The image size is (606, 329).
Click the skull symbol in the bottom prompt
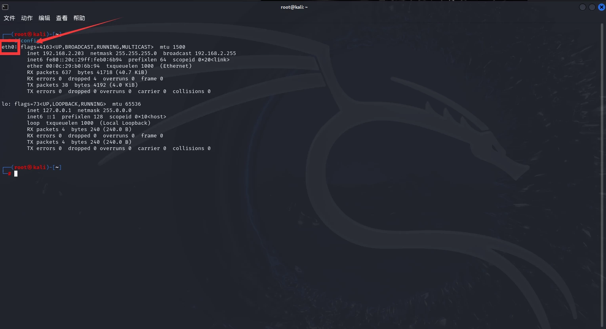(30, 167)
